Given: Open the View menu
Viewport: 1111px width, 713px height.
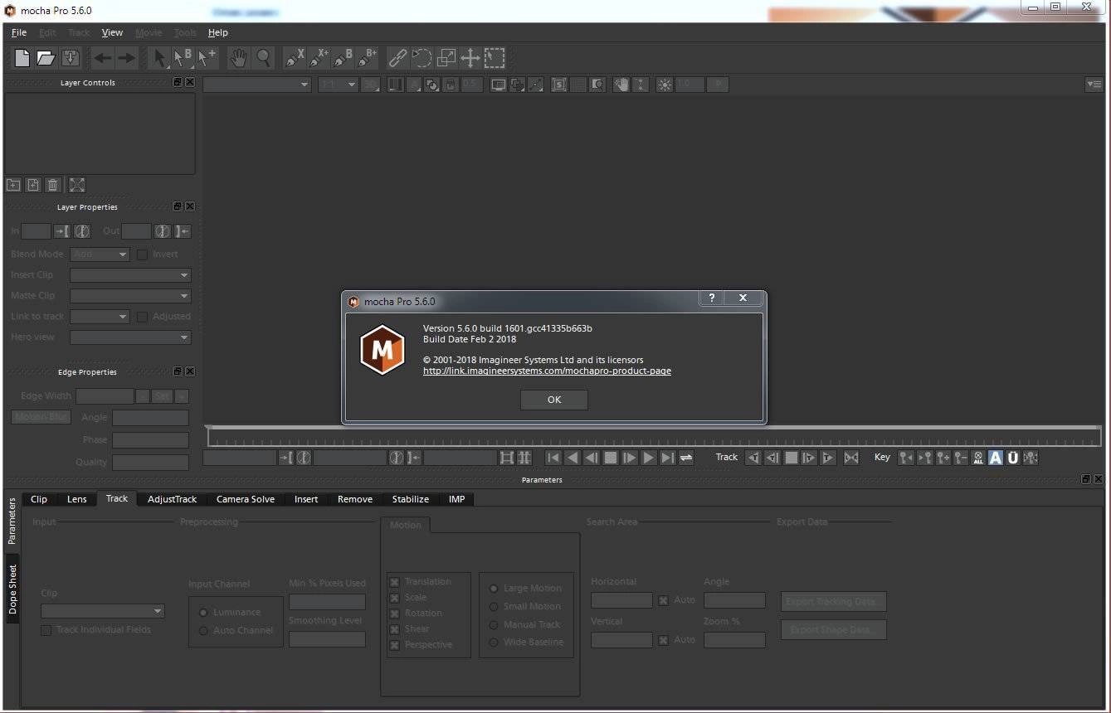Looking at the screenshot, I should [x=112, y=32].
